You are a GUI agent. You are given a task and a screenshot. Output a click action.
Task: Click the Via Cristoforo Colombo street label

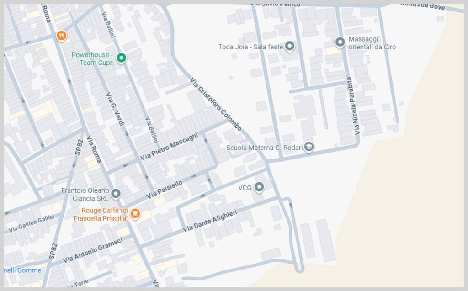pyautogui.click(x=216, y=105)
